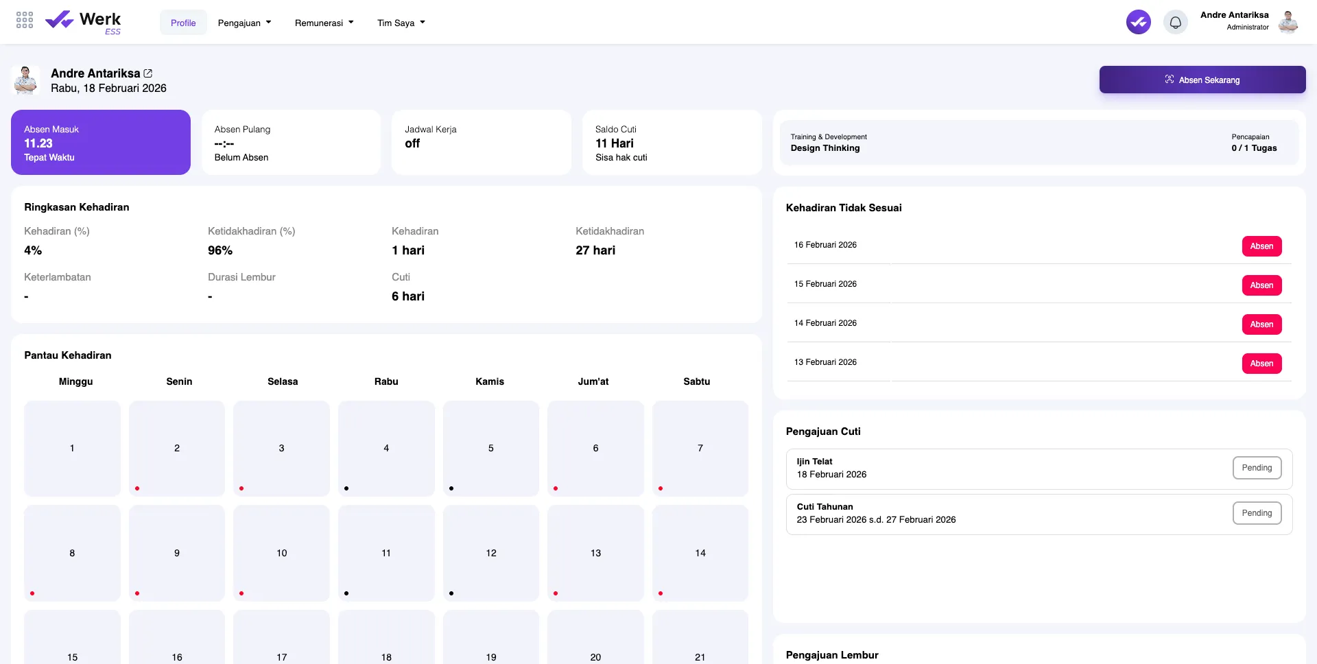Click the profile photo beside the date

(x=26, y=80)
